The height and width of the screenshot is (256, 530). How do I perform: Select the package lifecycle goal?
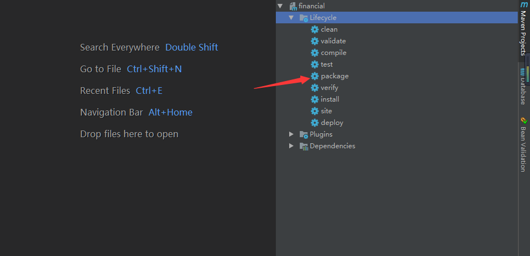tap(335, 76)
